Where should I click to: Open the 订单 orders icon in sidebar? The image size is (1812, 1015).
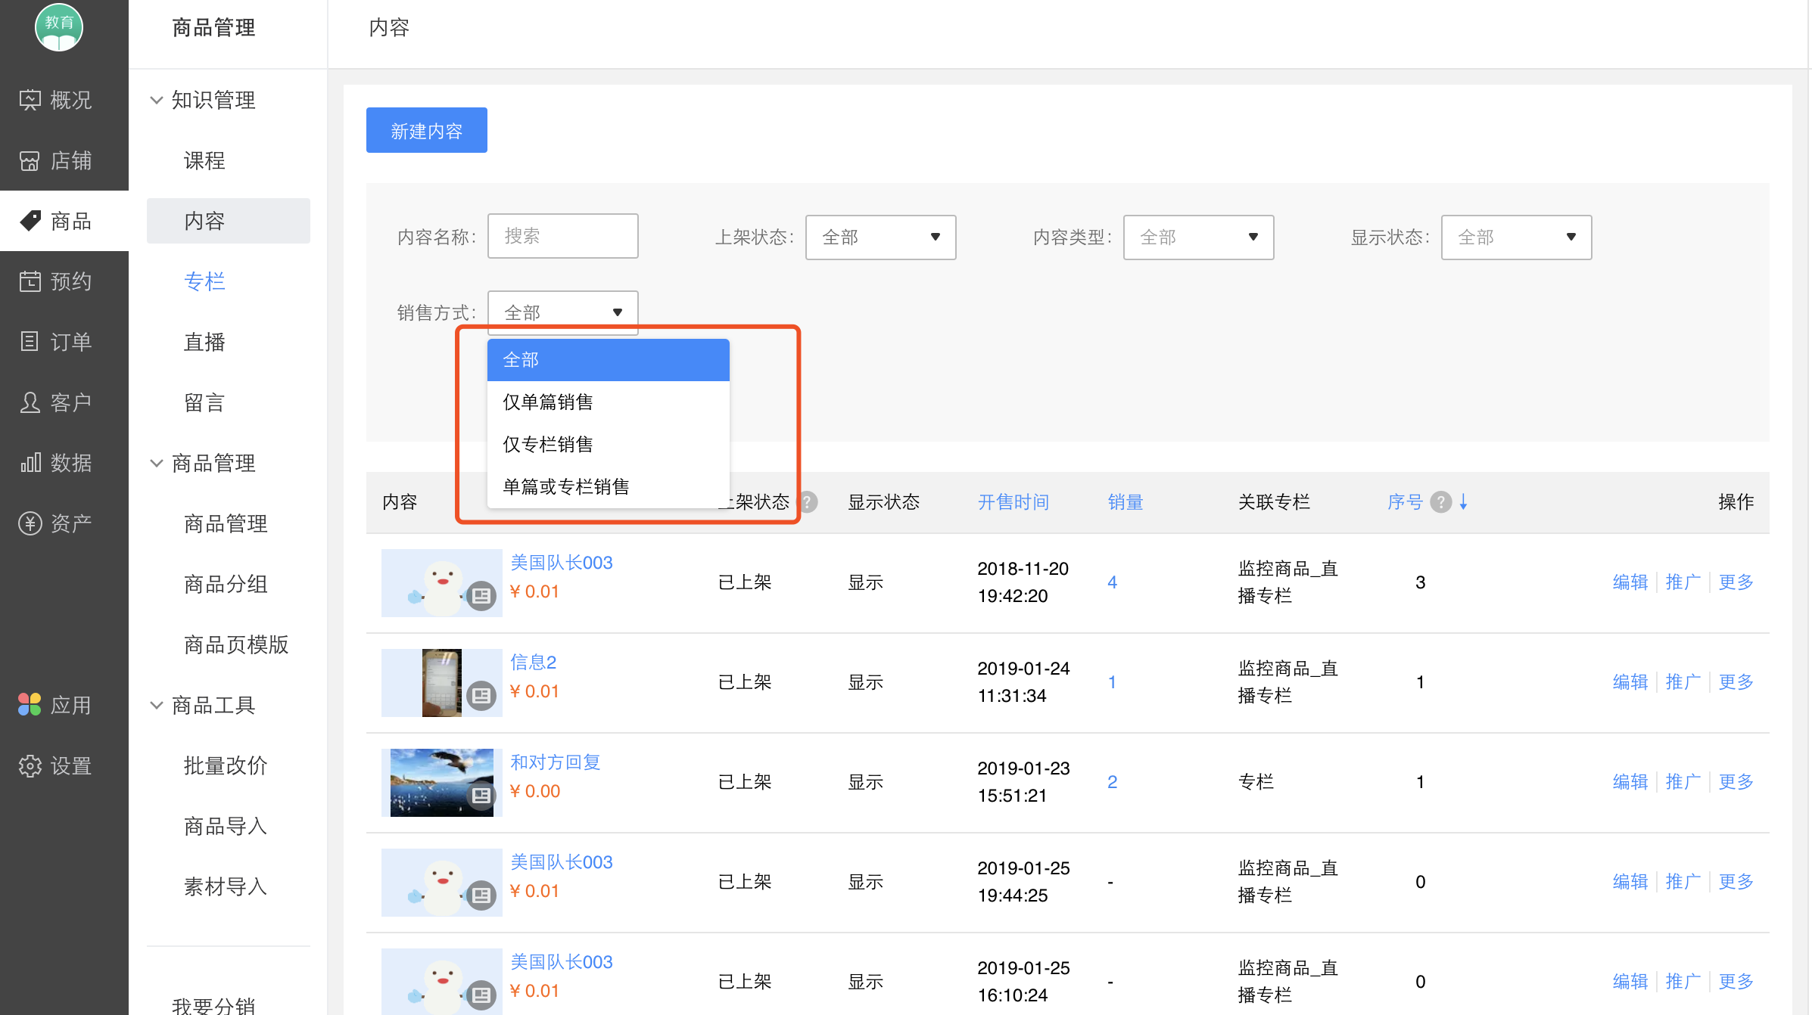pos(30,342)
